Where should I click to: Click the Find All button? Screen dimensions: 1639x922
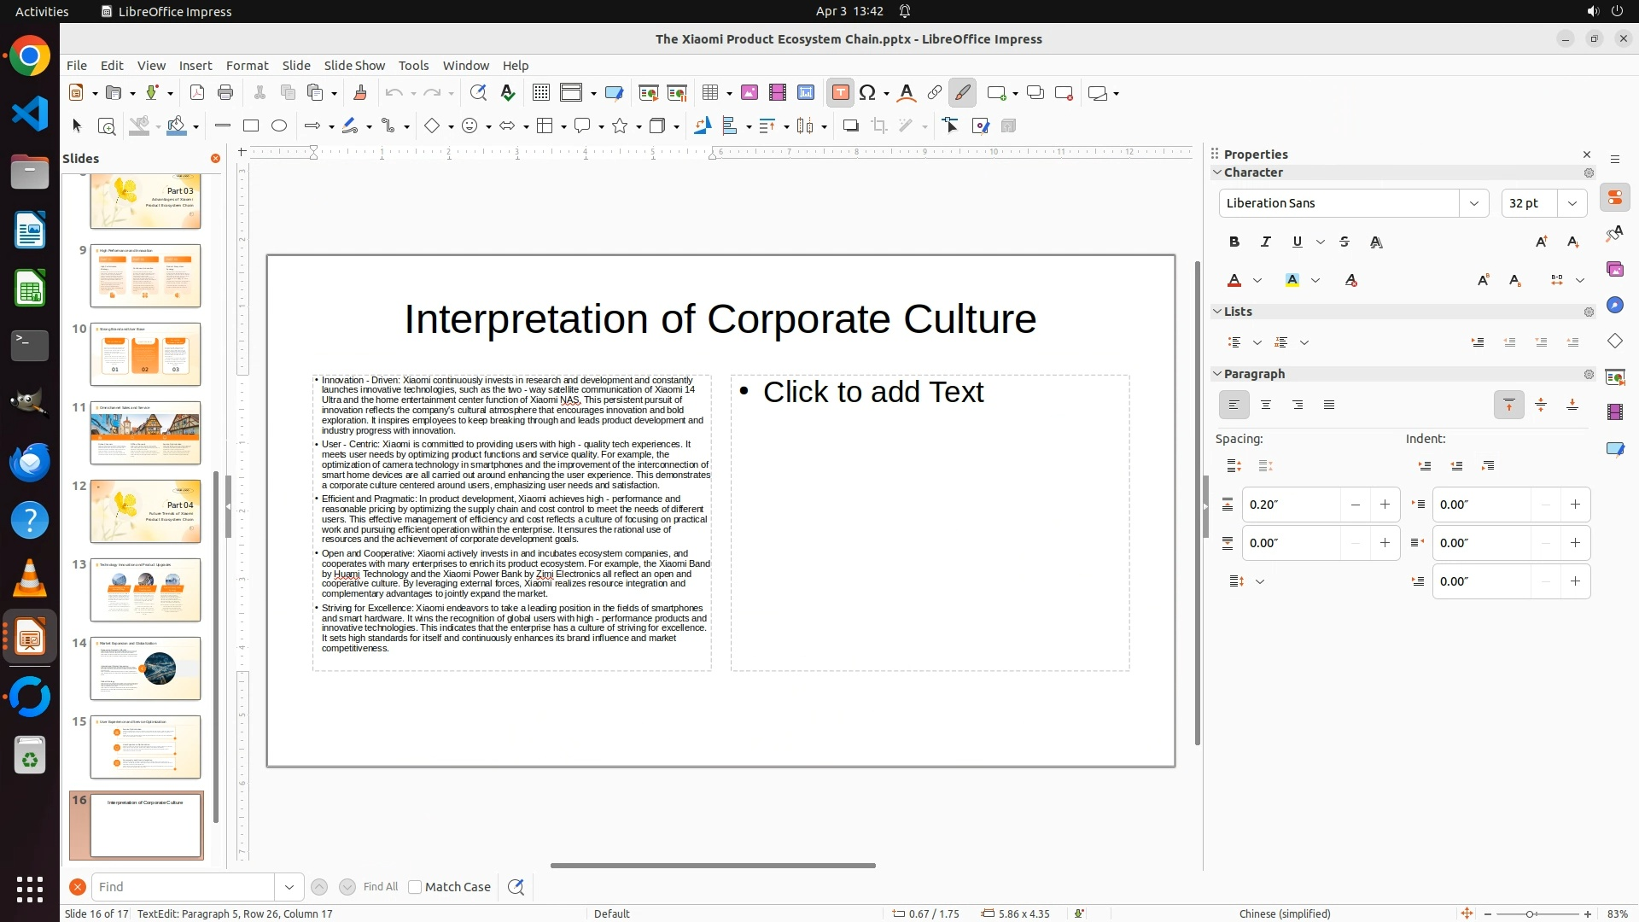[380, 887]
